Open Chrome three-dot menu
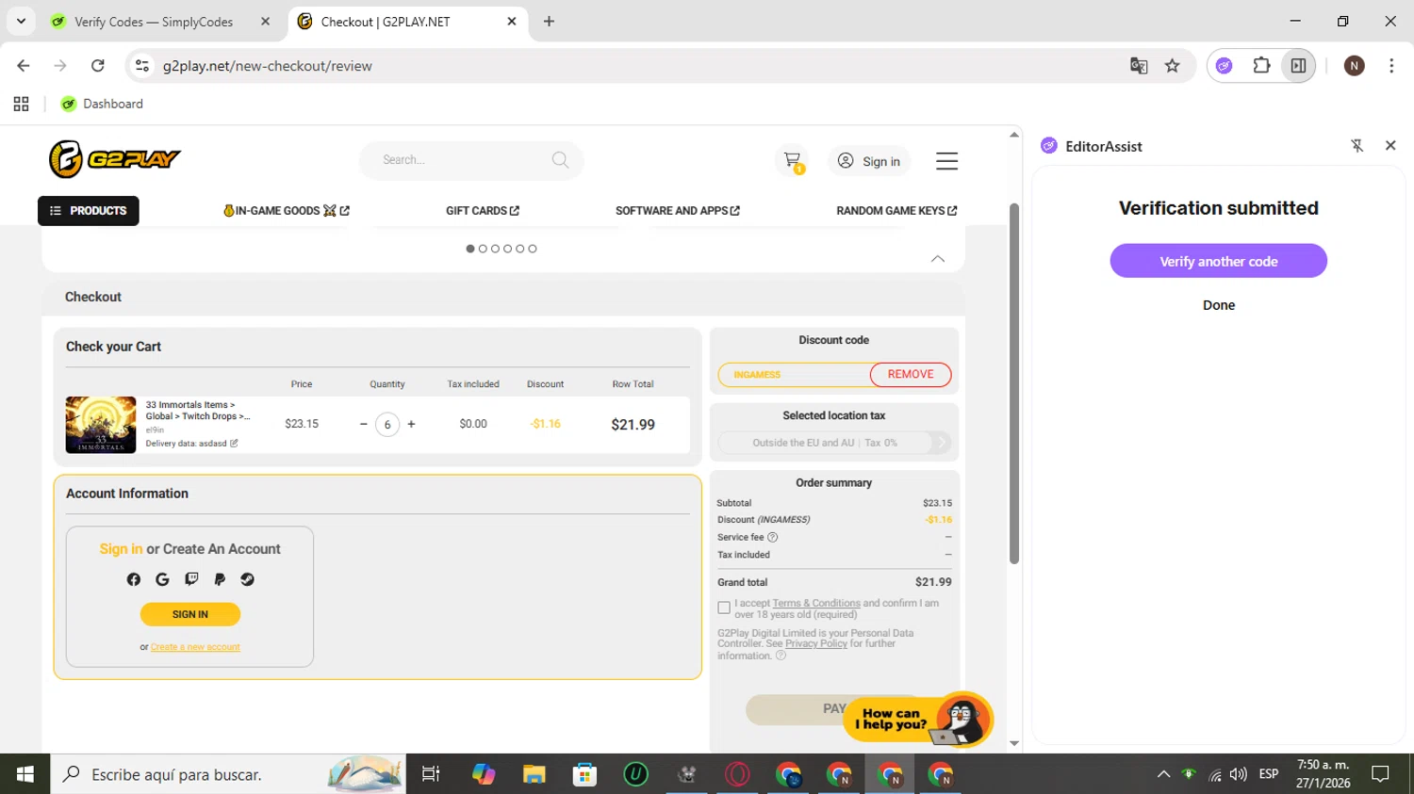Image resolution: width=1414 pixels, height=794 pixels. pos(1391,66)
